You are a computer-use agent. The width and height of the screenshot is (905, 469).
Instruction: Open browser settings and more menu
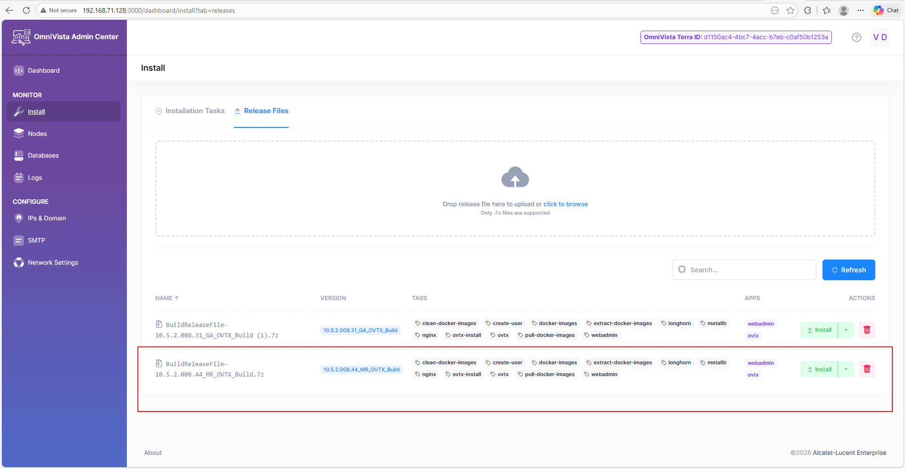(861, 10)
